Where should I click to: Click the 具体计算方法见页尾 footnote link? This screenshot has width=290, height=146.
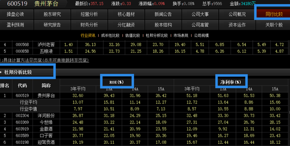tap(46, 60)
